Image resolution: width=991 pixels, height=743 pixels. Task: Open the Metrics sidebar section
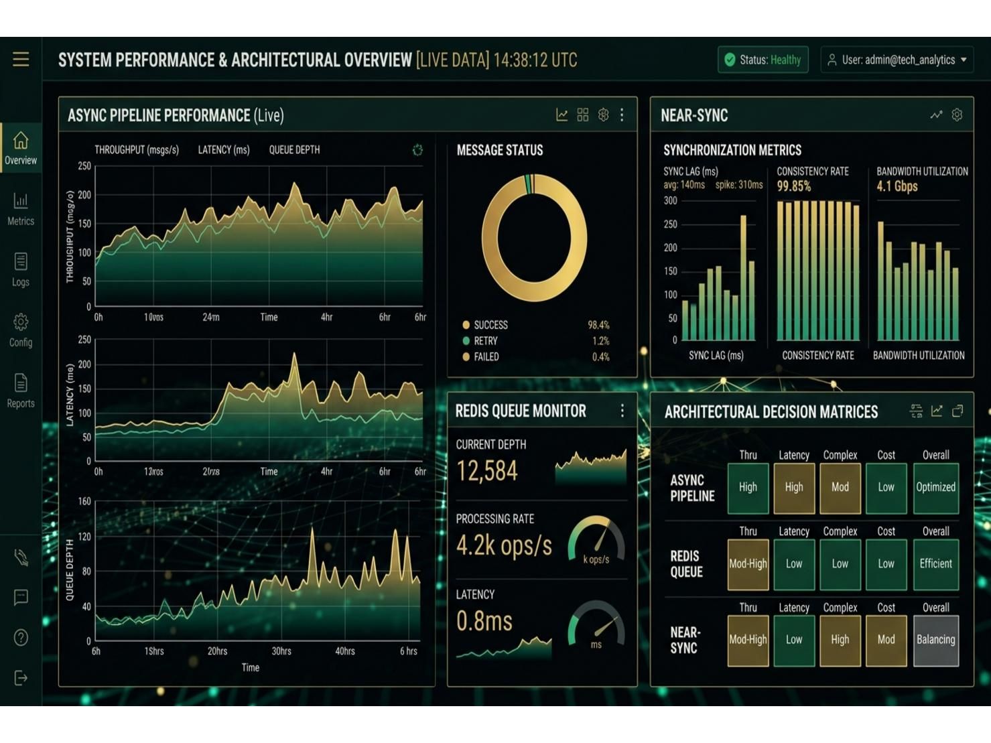pyautogui.click(x=21, y=210)
